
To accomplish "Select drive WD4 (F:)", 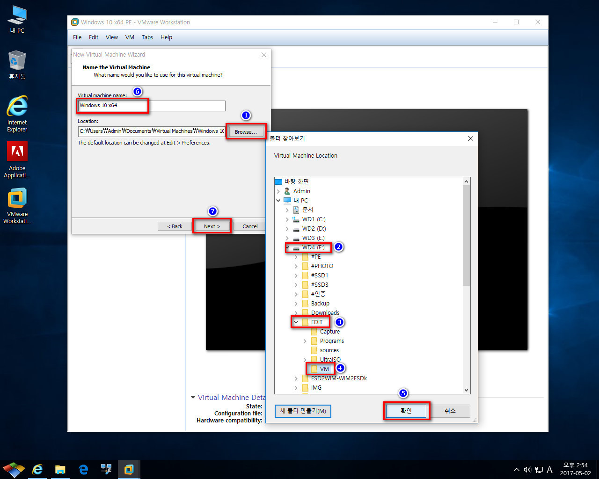I will tap(313, 247).
